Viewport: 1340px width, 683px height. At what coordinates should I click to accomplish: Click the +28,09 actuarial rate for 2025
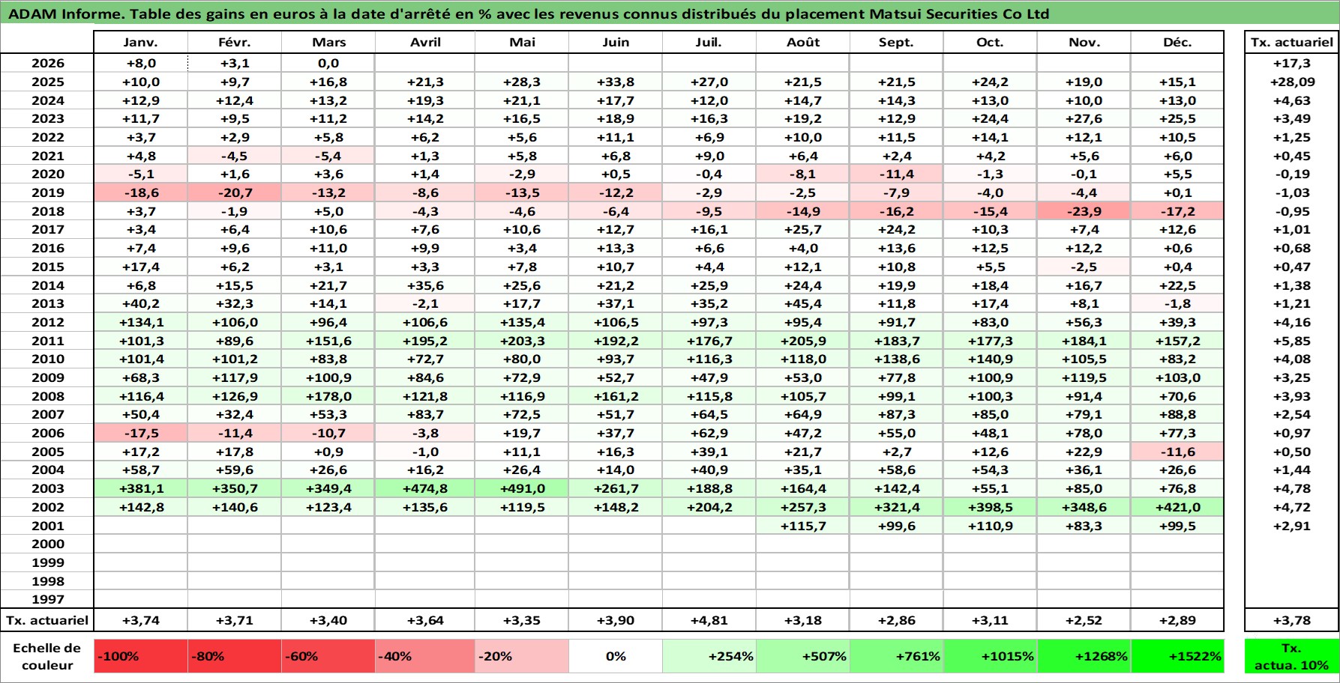pyautogui.click(x=1291, y=82)
